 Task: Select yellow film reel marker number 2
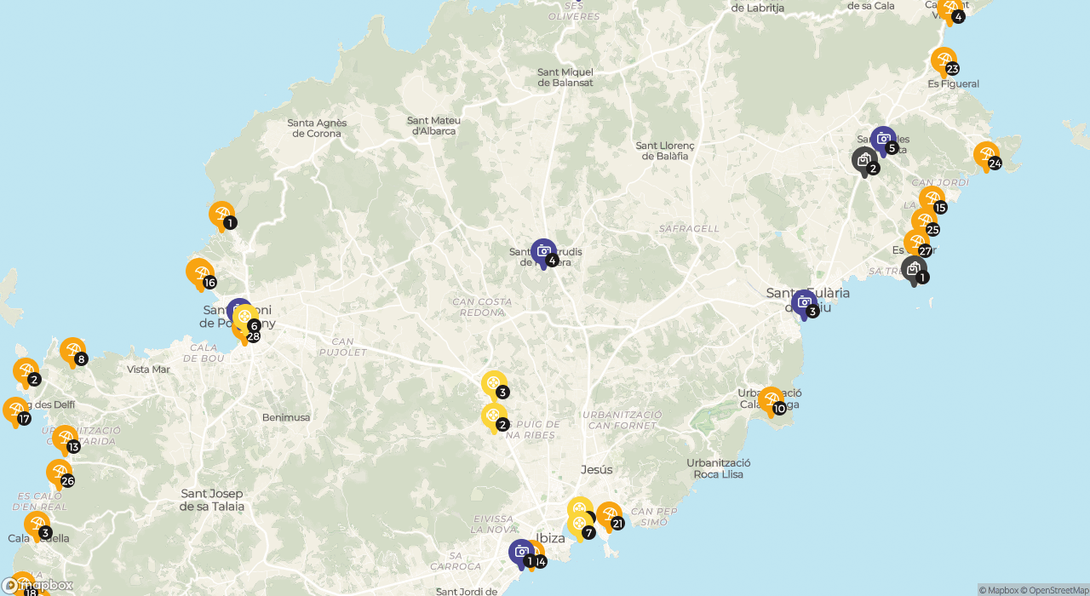coord(494,416)
